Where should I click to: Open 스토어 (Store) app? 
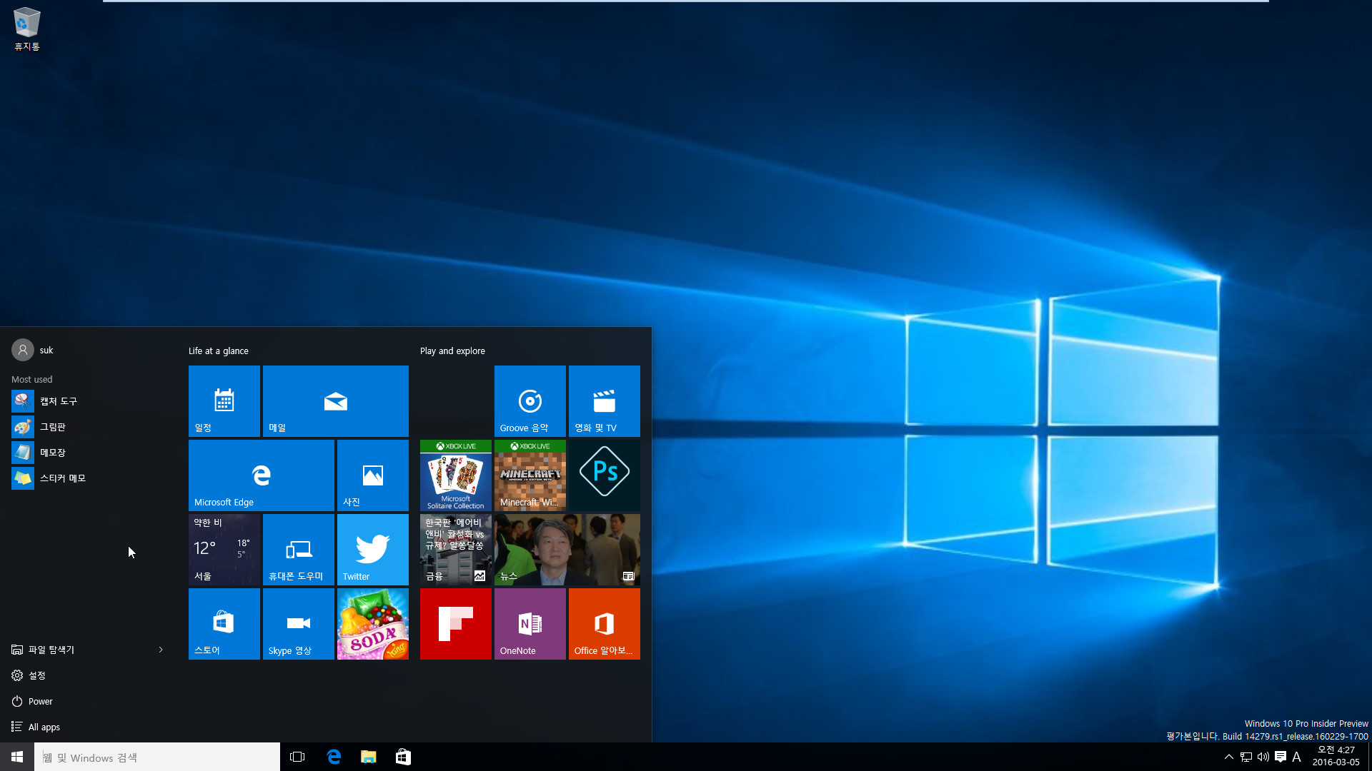pyautogui.click(x=224, y=623)
